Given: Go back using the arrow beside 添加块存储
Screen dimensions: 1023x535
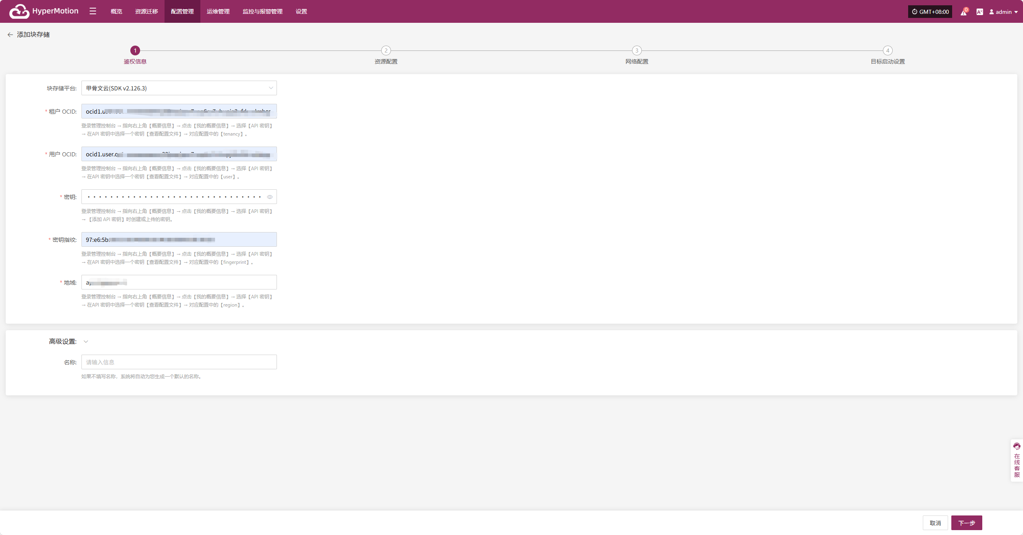Looking at the screenshot, I should [10, 35].
